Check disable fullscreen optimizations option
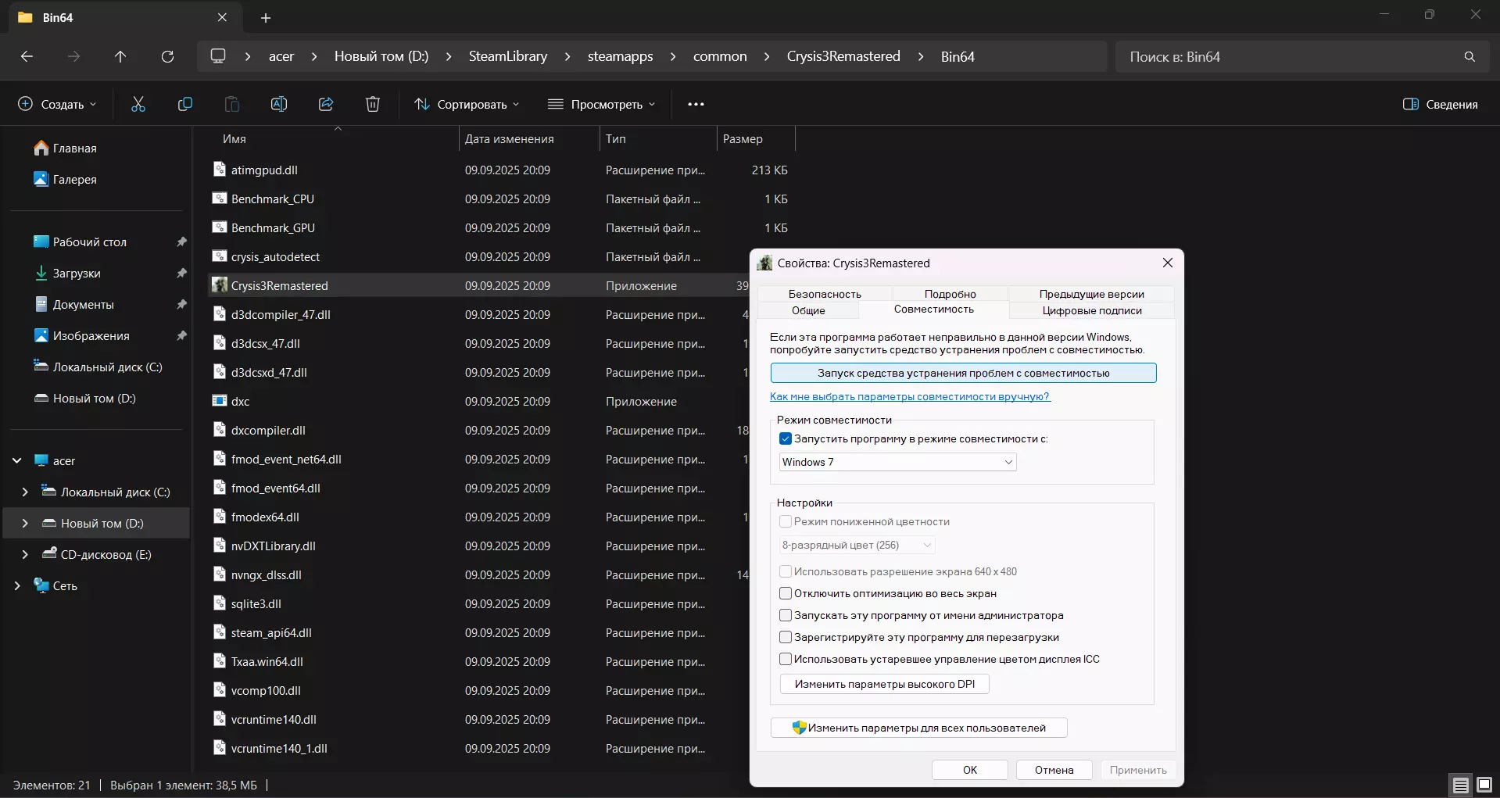The width and height of the screenshot is (1500, 798). pyautogui.click(x=786, y=594)
